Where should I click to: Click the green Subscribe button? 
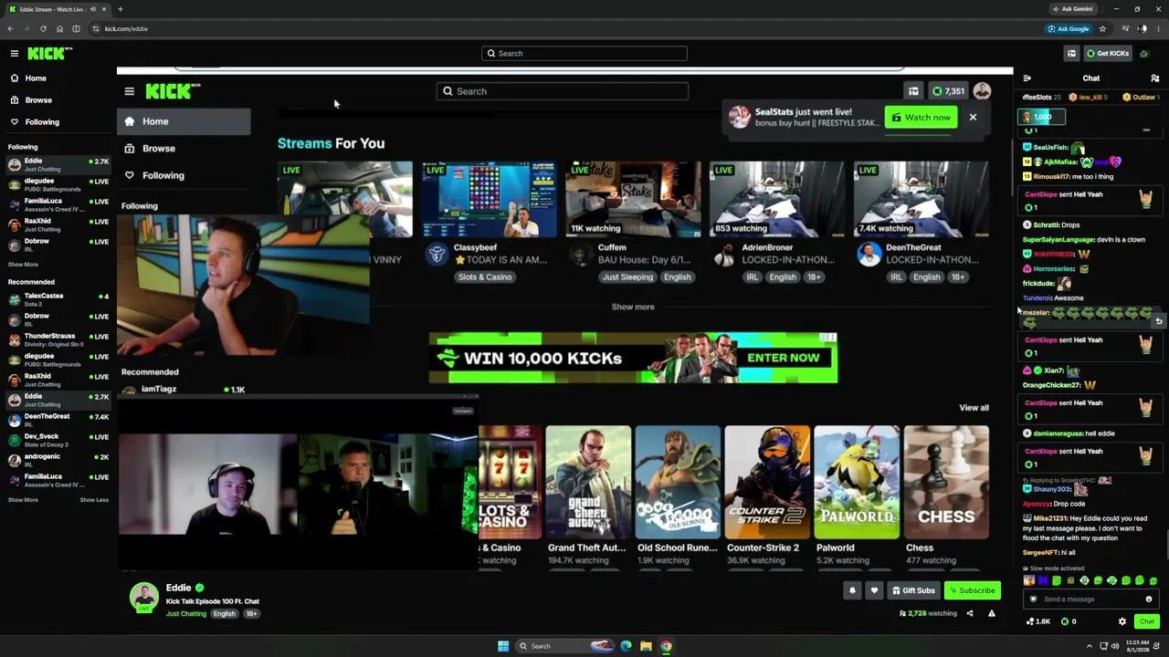tap(972, 590)
